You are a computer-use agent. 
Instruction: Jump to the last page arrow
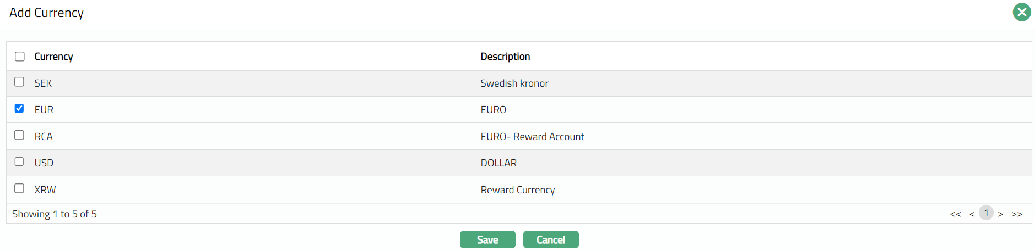[x=1017, y=214]
